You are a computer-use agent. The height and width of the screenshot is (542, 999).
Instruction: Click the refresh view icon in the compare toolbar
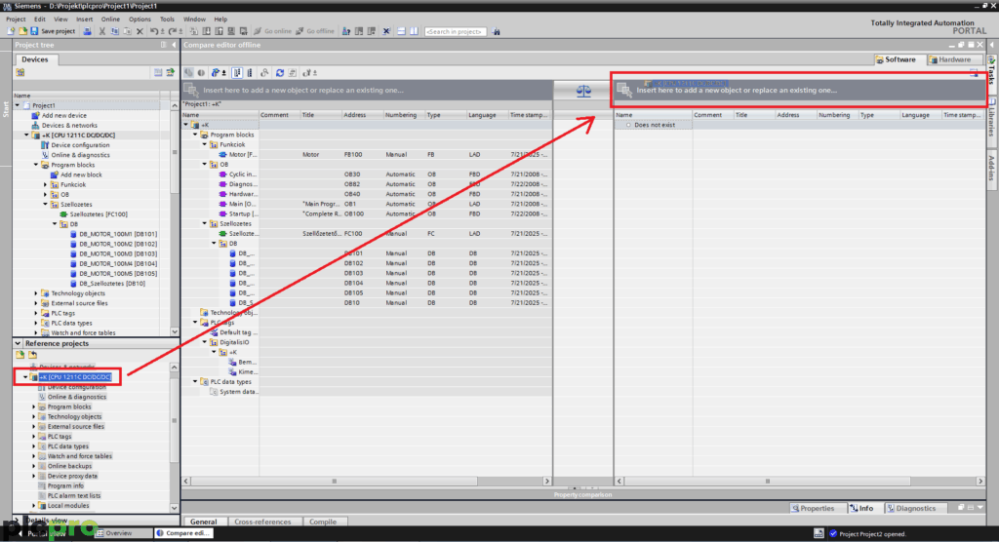(x=280, y=72)
